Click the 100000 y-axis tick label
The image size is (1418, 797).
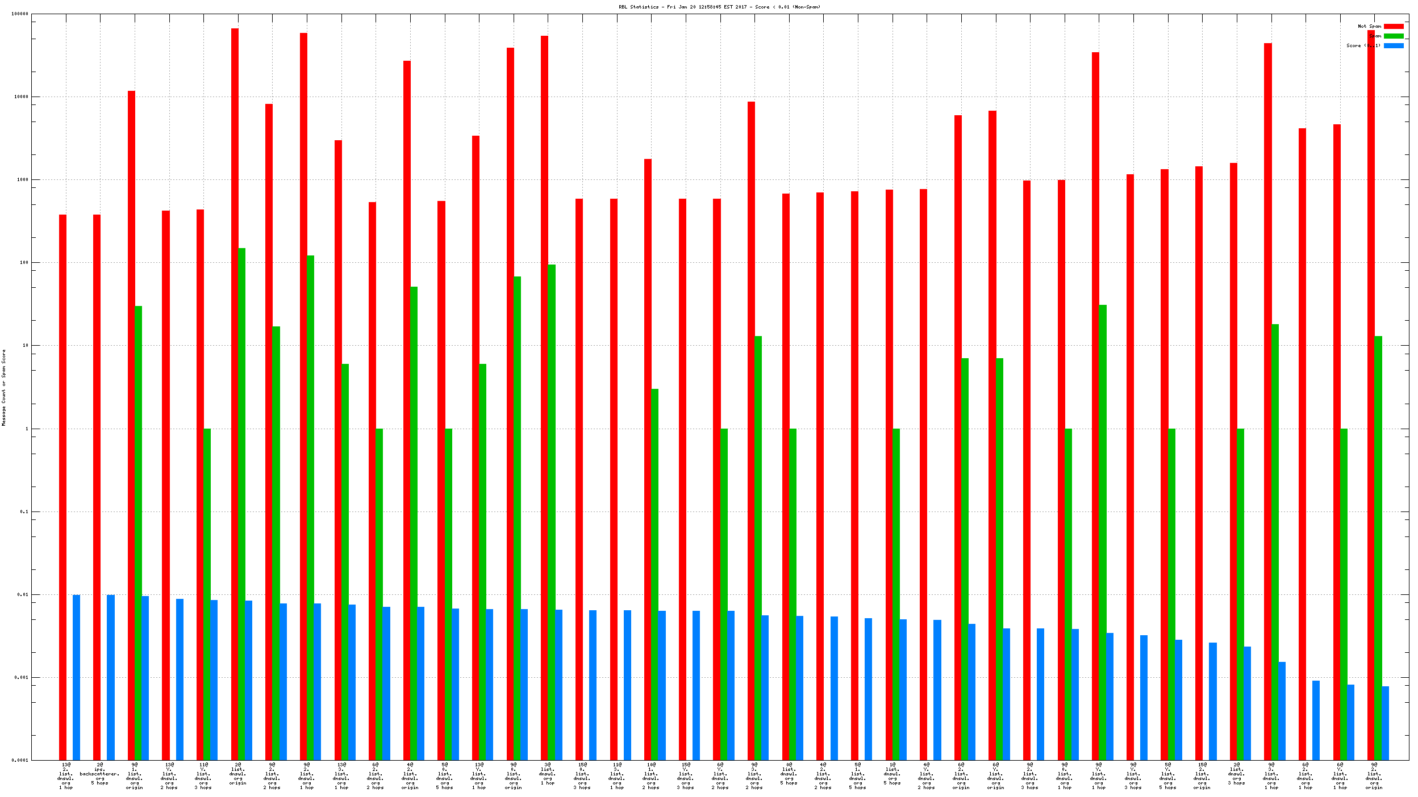tap(20, 14)
